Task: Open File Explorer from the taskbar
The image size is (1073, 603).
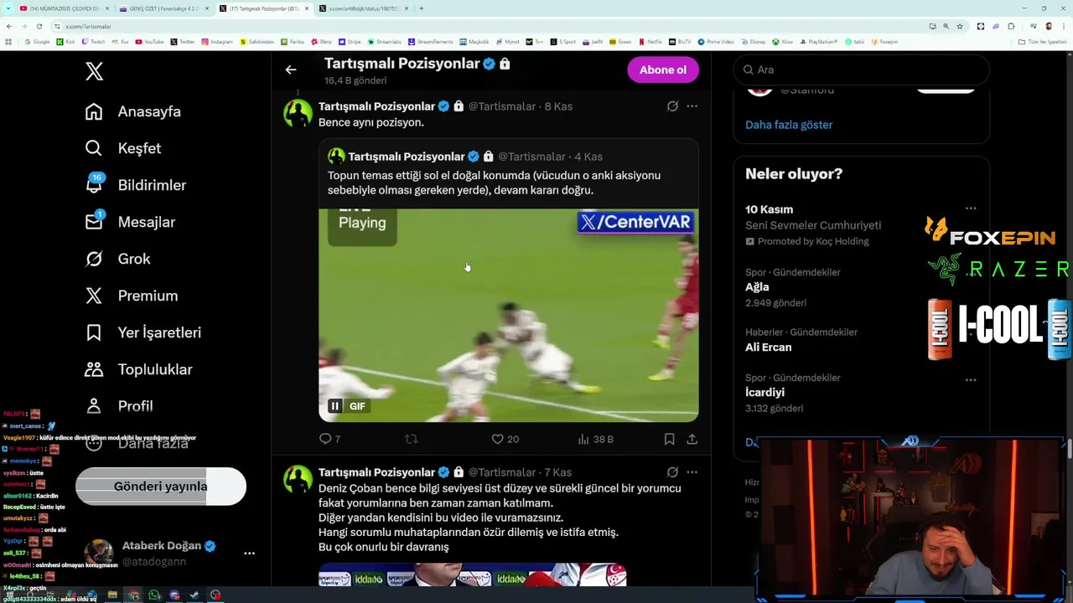Action: 114,595
